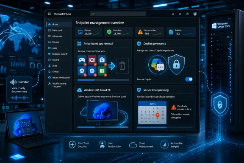
Task: Click the app removal progress bar
Action: 103,80
